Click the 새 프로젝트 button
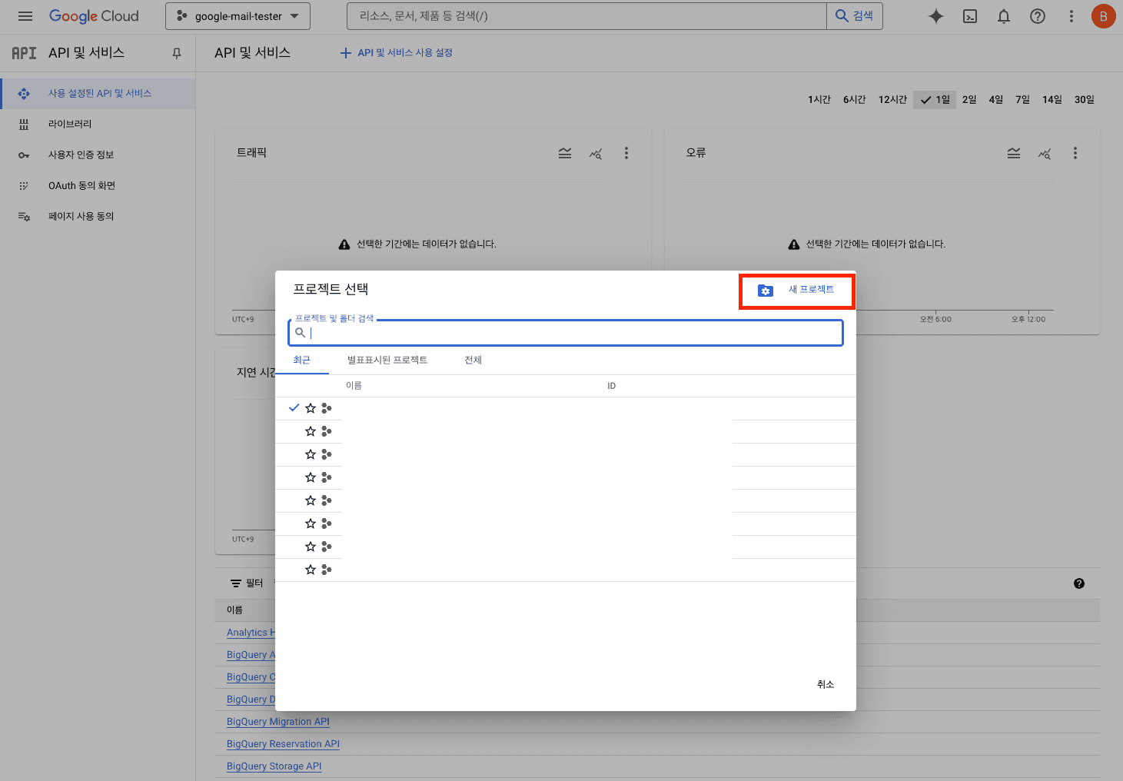The height and width of the screenshot is (781, 1123). click(796, 290)
